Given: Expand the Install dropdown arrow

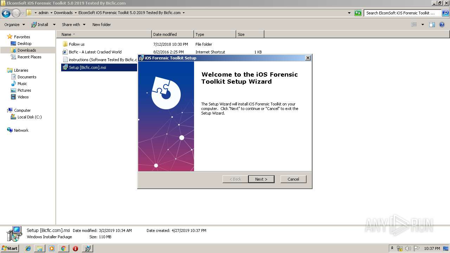Looking at the screenshot, I should pyautogui.click(x=54, y=25).
